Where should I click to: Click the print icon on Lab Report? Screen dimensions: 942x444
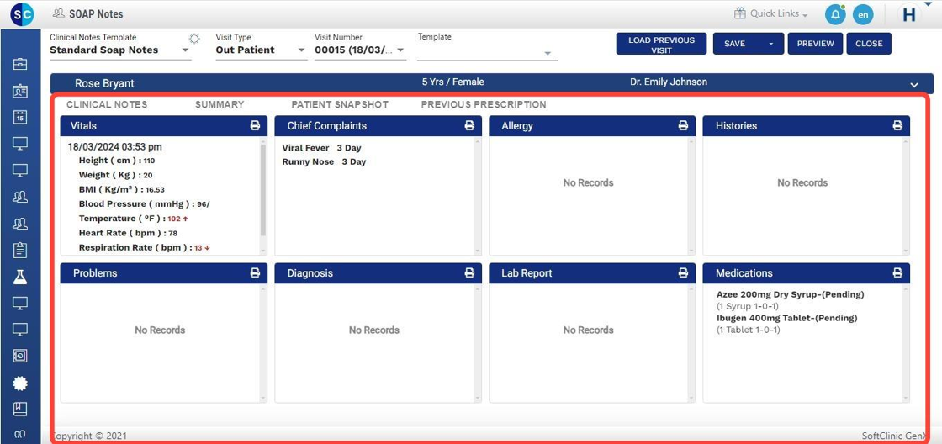tap(683, 273)
